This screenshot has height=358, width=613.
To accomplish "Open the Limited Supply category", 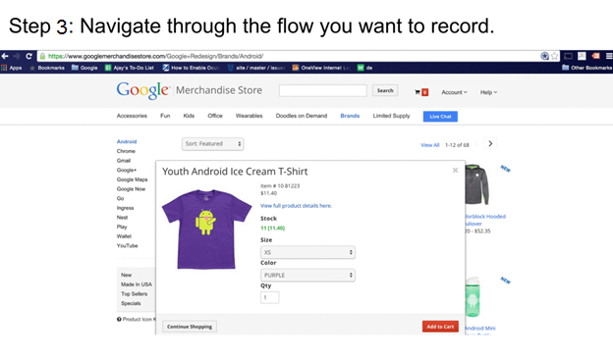I will click(x=391, y=116).
